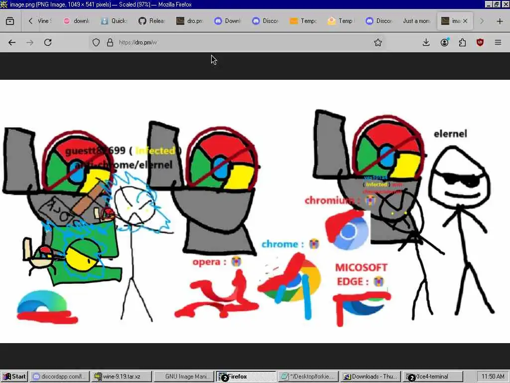View site security via padlock icon
The image size is (510, 383).
[110, 42]
